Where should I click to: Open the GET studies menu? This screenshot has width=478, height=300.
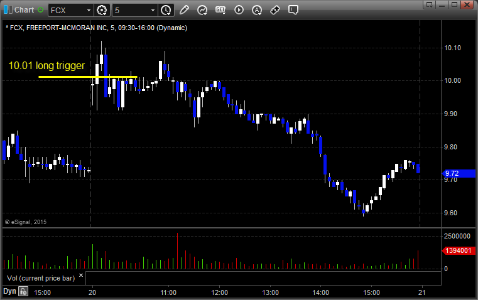coord(220,10)
